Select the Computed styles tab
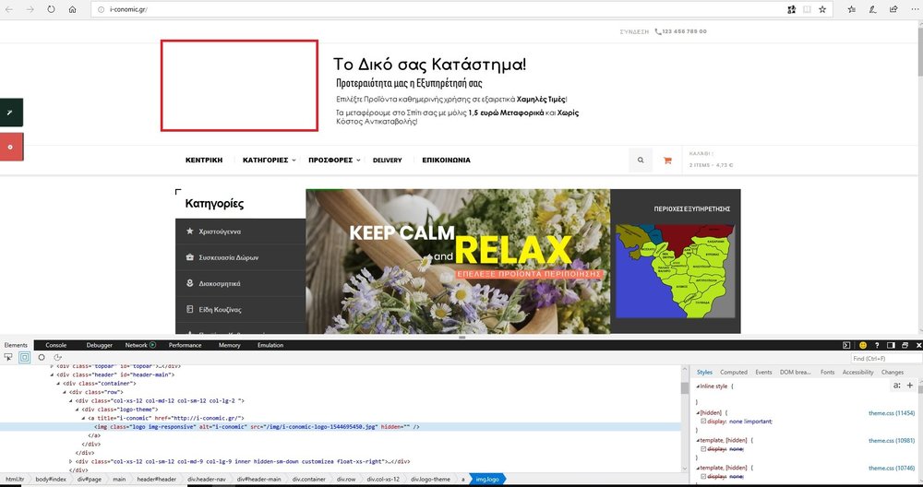The width and height of the screenshot is (923, 487). (x=734, y=373)
